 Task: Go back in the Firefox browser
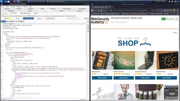[x=93, y=10]
